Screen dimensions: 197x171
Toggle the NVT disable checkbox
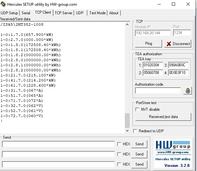click(137, 109)
